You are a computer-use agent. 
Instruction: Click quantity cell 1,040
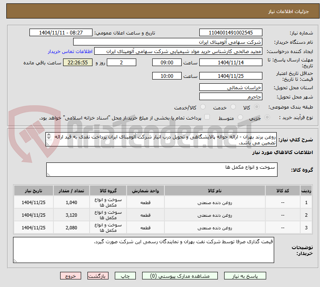[71, 202]
